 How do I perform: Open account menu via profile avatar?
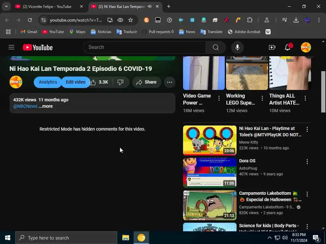(306, 47)
